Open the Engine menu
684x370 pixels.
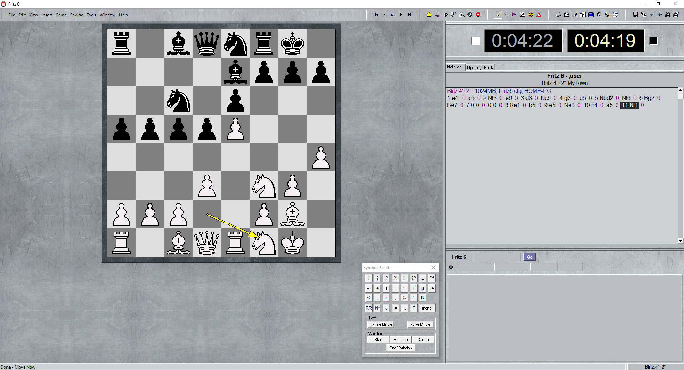click(x=76, y=15)
